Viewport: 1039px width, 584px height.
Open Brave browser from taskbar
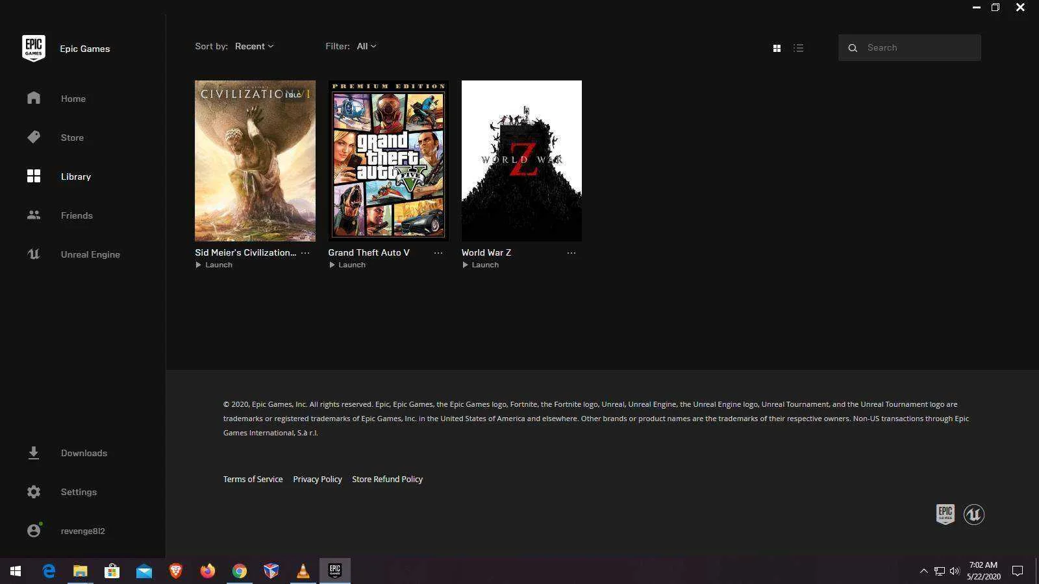click(x=175, y=571)
